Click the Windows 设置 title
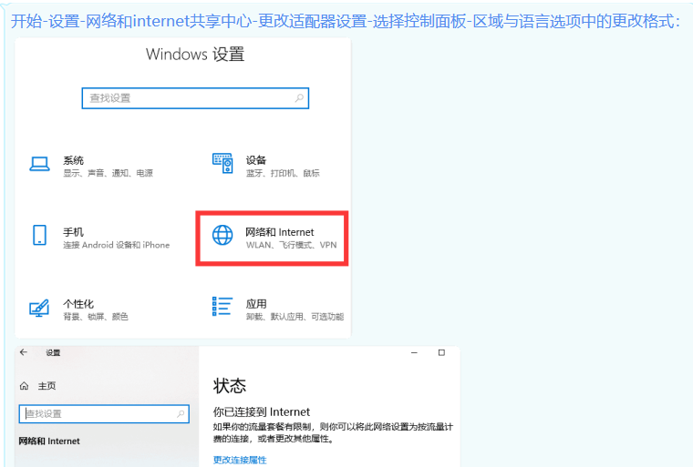This screenshot has height=467, width=693. tap(195, 55)
